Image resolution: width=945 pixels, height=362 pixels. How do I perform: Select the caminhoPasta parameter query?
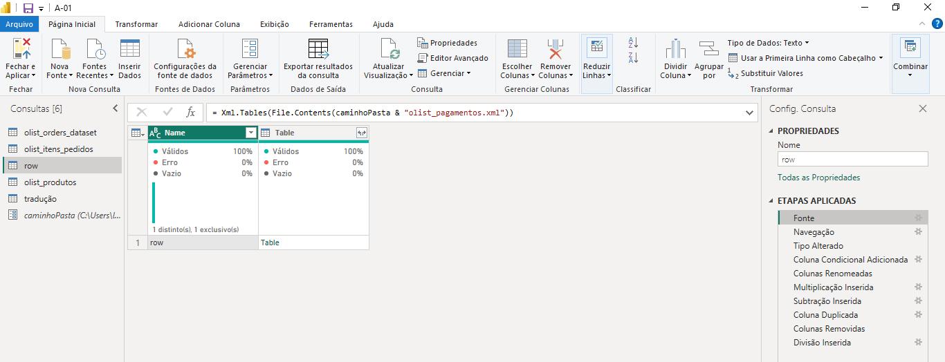point(63,215)
